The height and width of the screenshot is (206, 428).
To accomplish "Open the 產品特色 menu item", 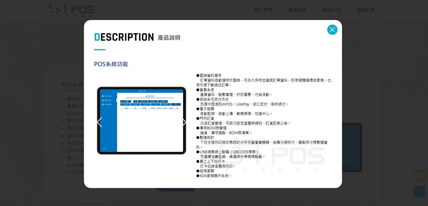I will [x=297, y=10].
